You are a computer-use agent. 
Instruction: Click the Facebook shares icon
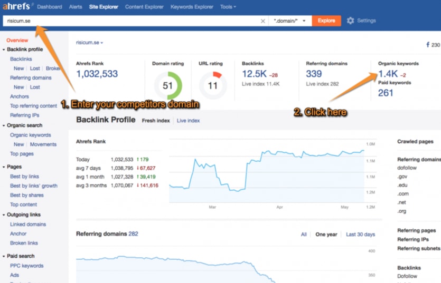pos(427,45)
